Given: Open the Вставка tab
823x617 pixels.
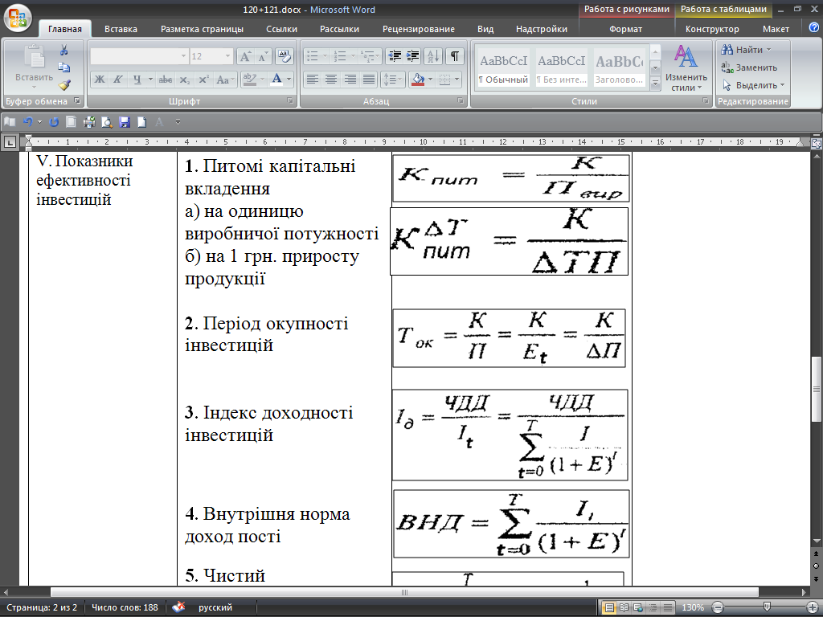Looking at the screenshot, I should 121,30.
